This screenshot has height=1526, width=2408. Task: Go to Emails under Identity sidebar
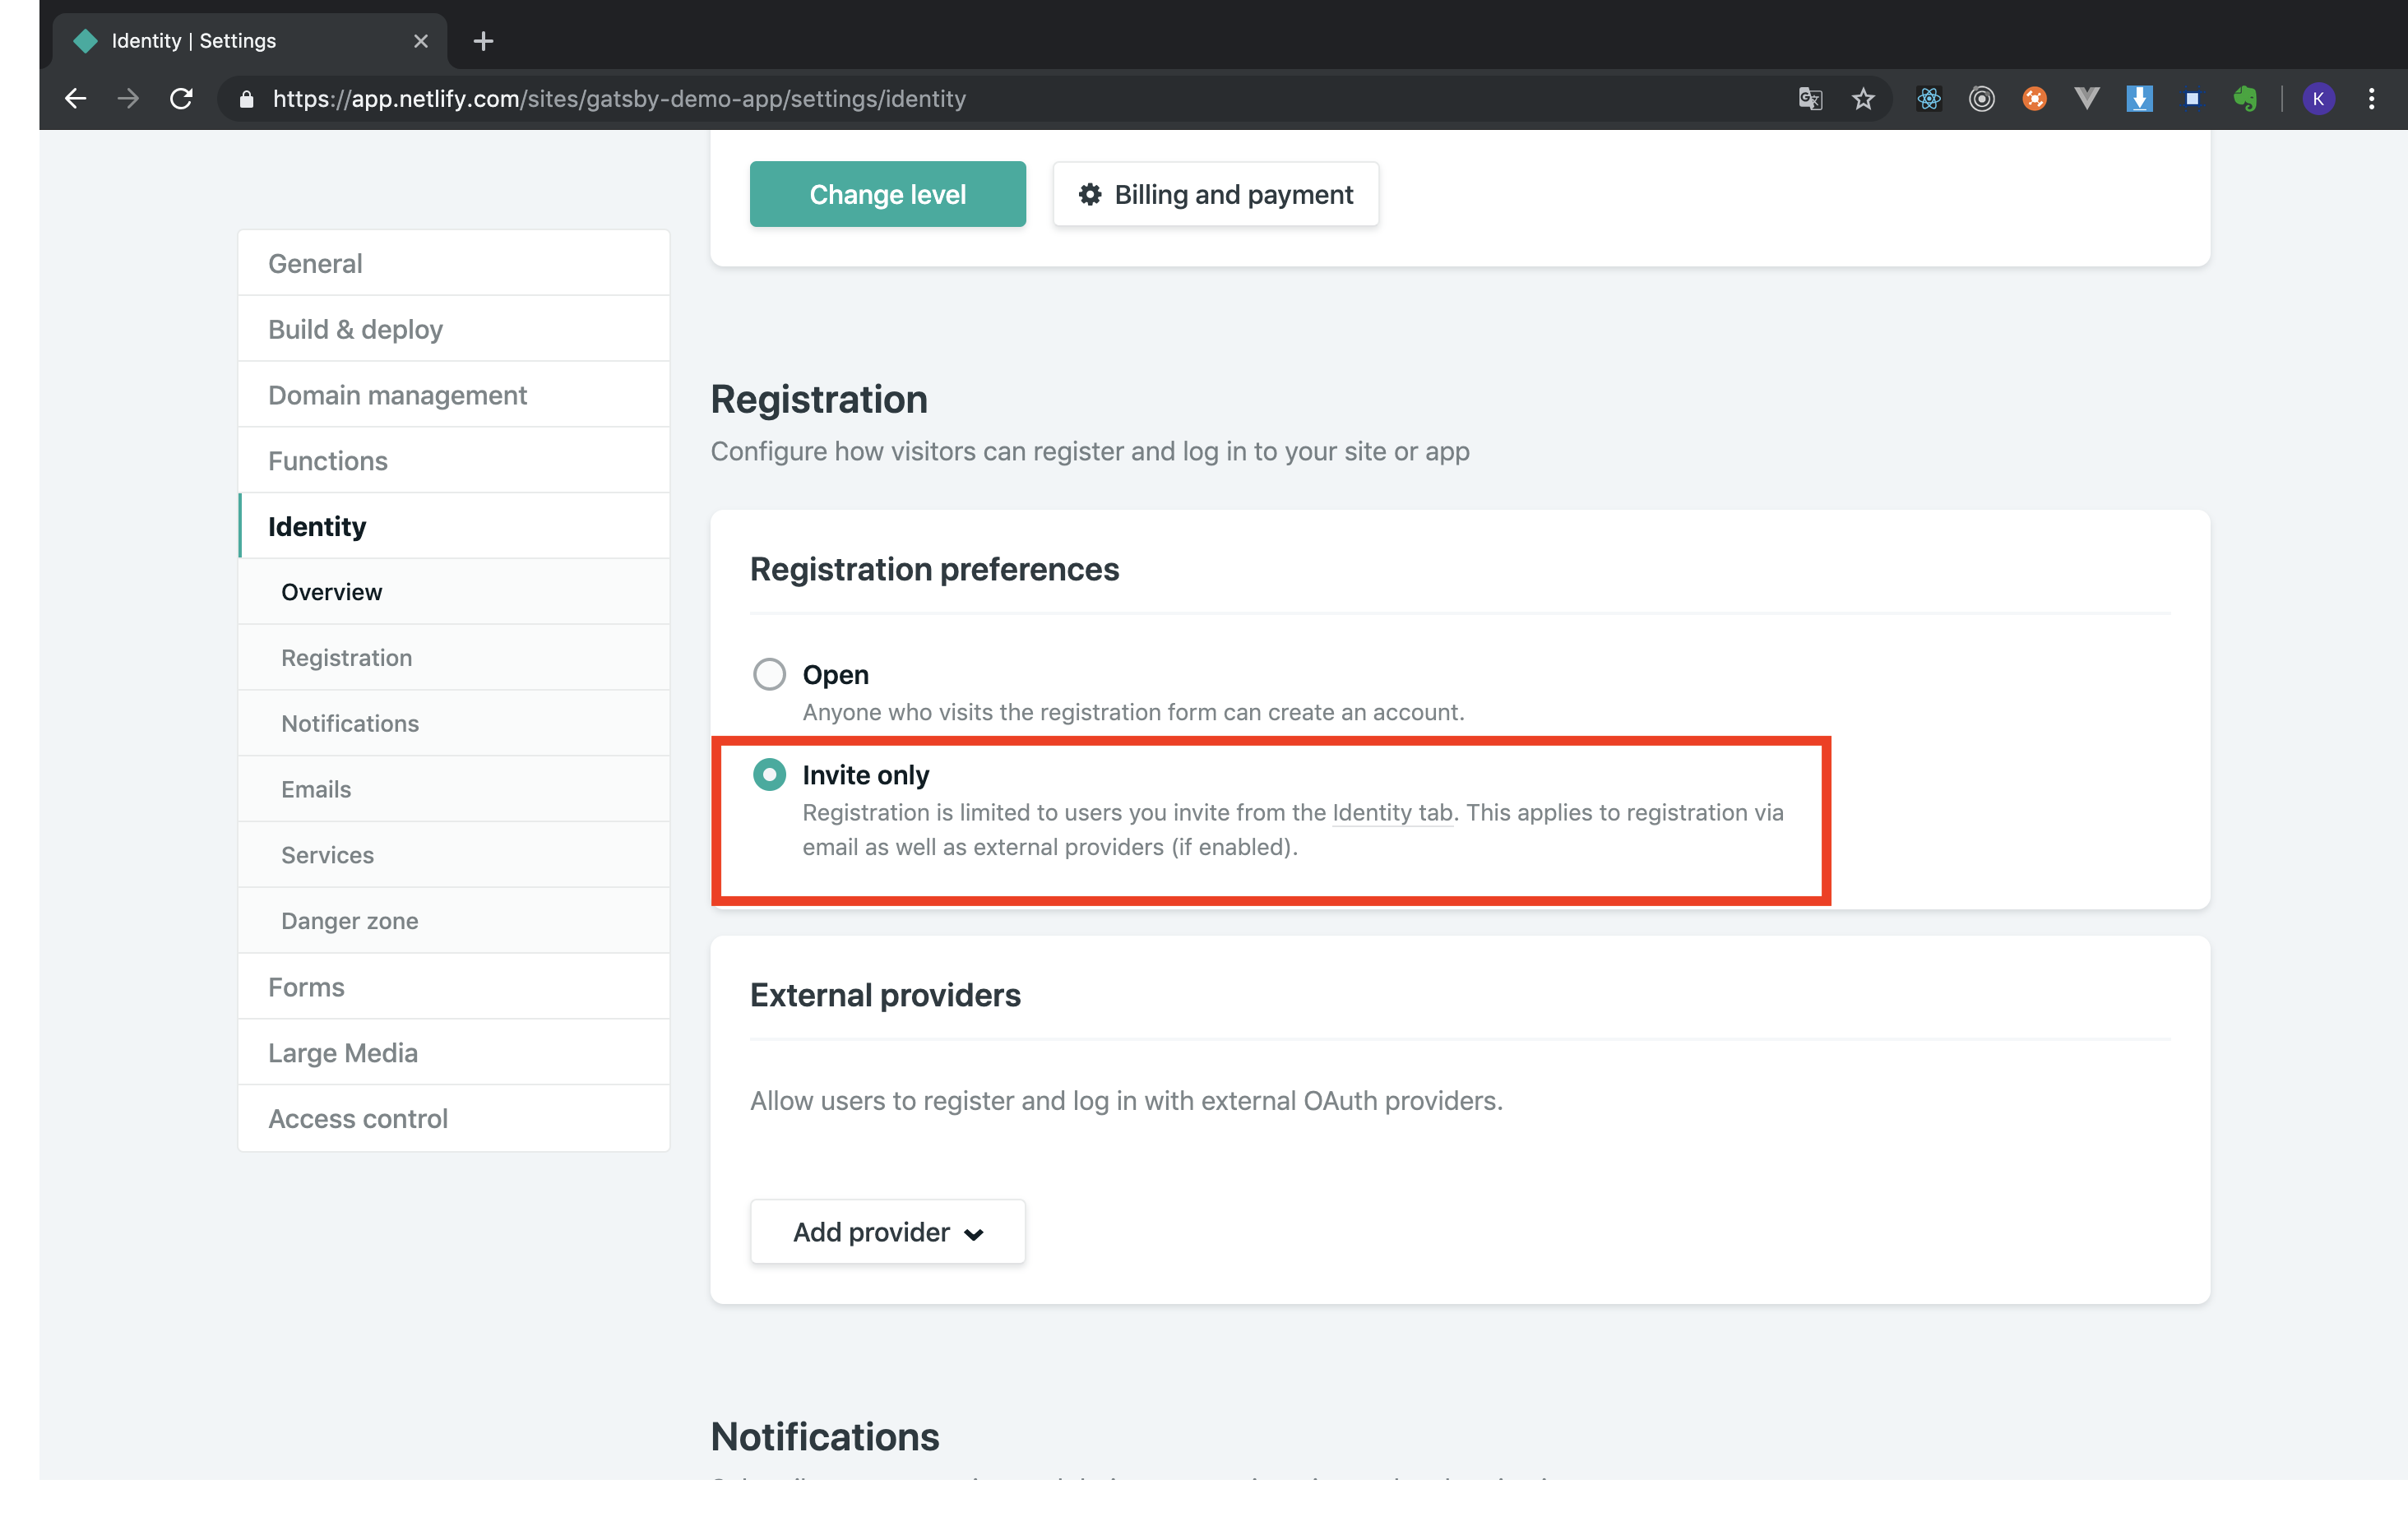click(316, 789)
